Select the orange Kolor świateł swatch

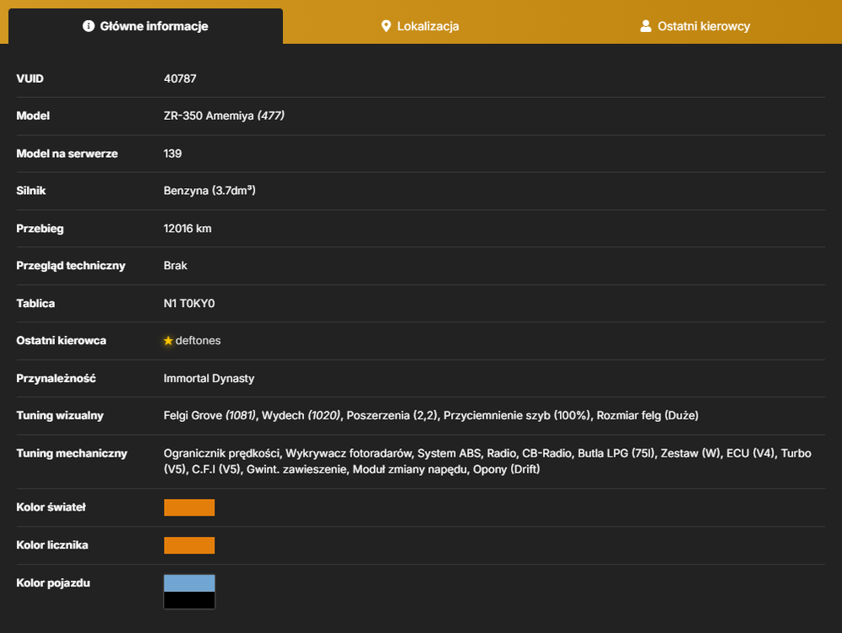coord(189,507)
